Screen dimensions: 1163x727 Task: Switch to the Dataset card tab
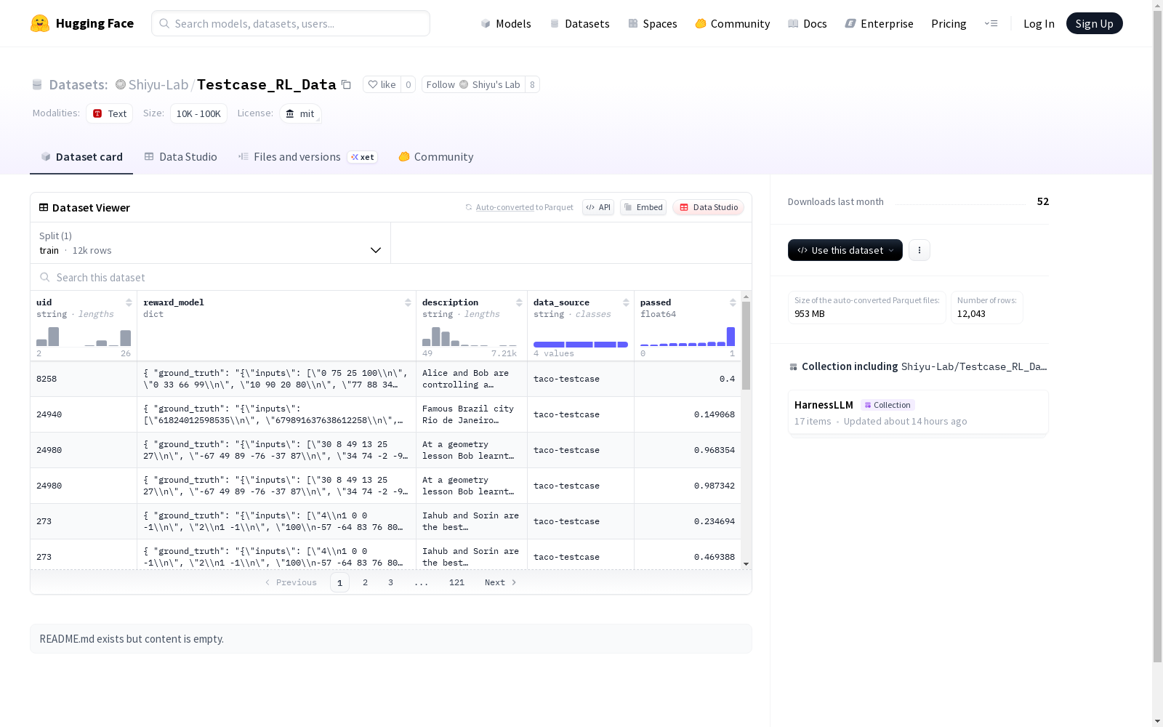81,157
